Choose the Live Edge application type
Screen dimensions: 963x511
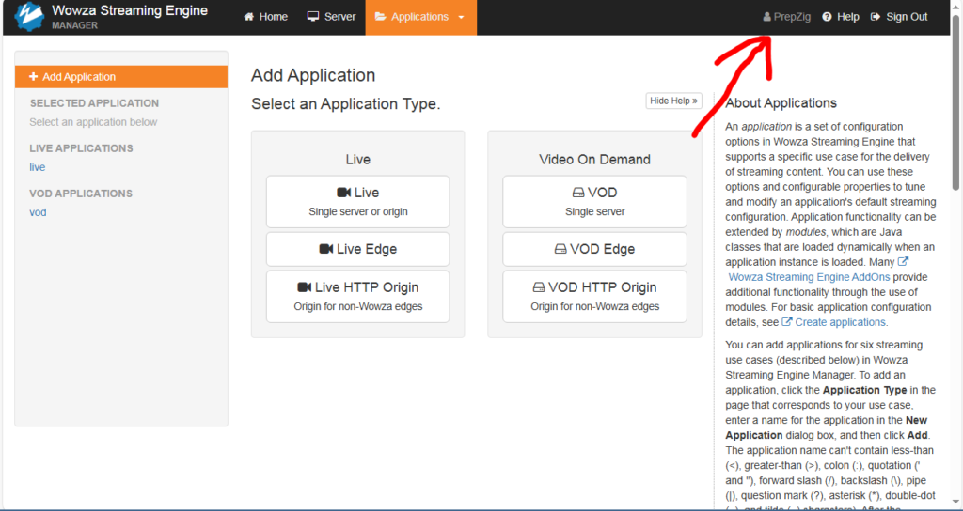pos(357,249)
